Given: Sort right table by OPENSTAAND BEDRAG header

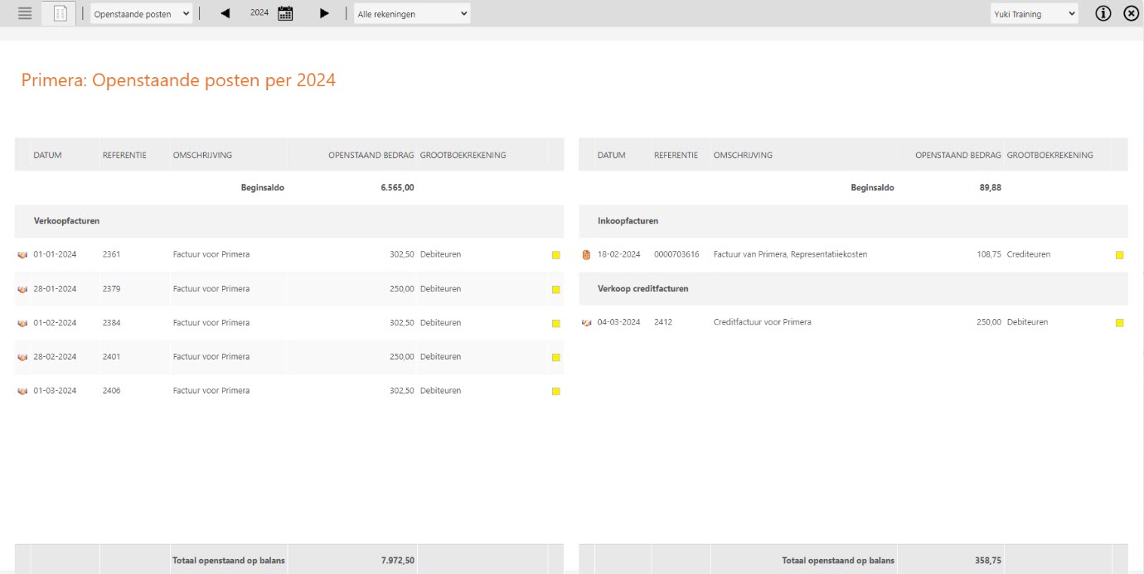Looking at the screenshot, I should coord(957,155).
